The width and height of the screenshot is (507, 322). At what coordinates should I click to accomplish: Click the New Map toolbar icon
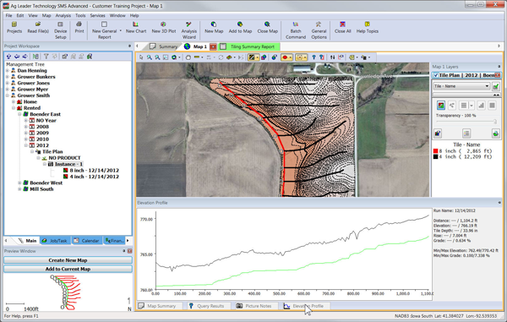(x=214, y=25)
